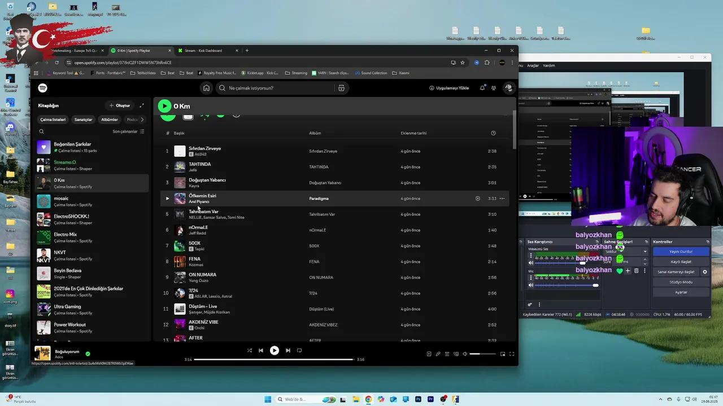Click Eklenme tarihi column header

[413, 133]
